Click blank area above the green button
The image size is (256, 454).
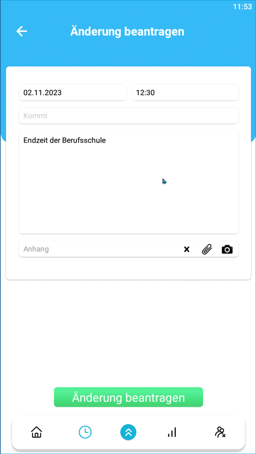tap(128, 333)
